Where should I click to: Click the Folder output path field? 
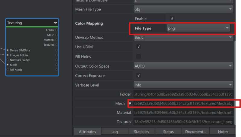coord(183,94)
